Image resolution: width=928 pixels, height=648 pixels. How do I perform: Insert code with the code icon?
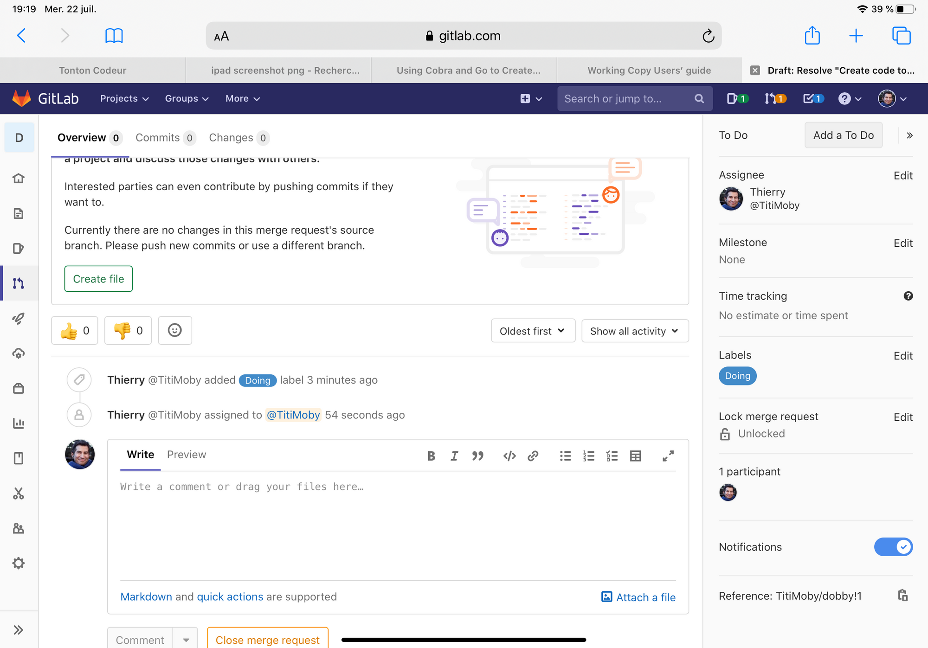click(509, 456)
